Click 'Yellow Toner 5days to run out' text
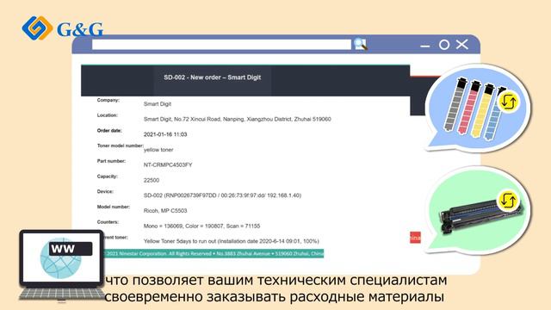 pyautogui.click(x=232, y=241)
